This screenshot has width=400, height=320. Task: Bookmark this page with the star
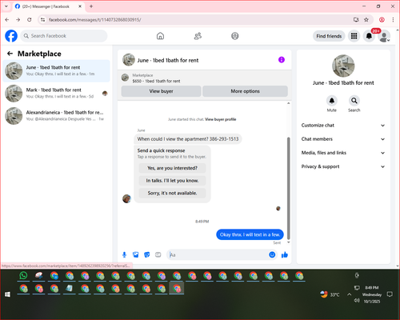[366, 20]
